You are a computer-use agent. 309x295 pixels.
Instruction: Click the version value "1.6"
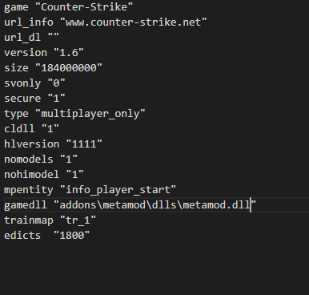click(x=69, y=53)
